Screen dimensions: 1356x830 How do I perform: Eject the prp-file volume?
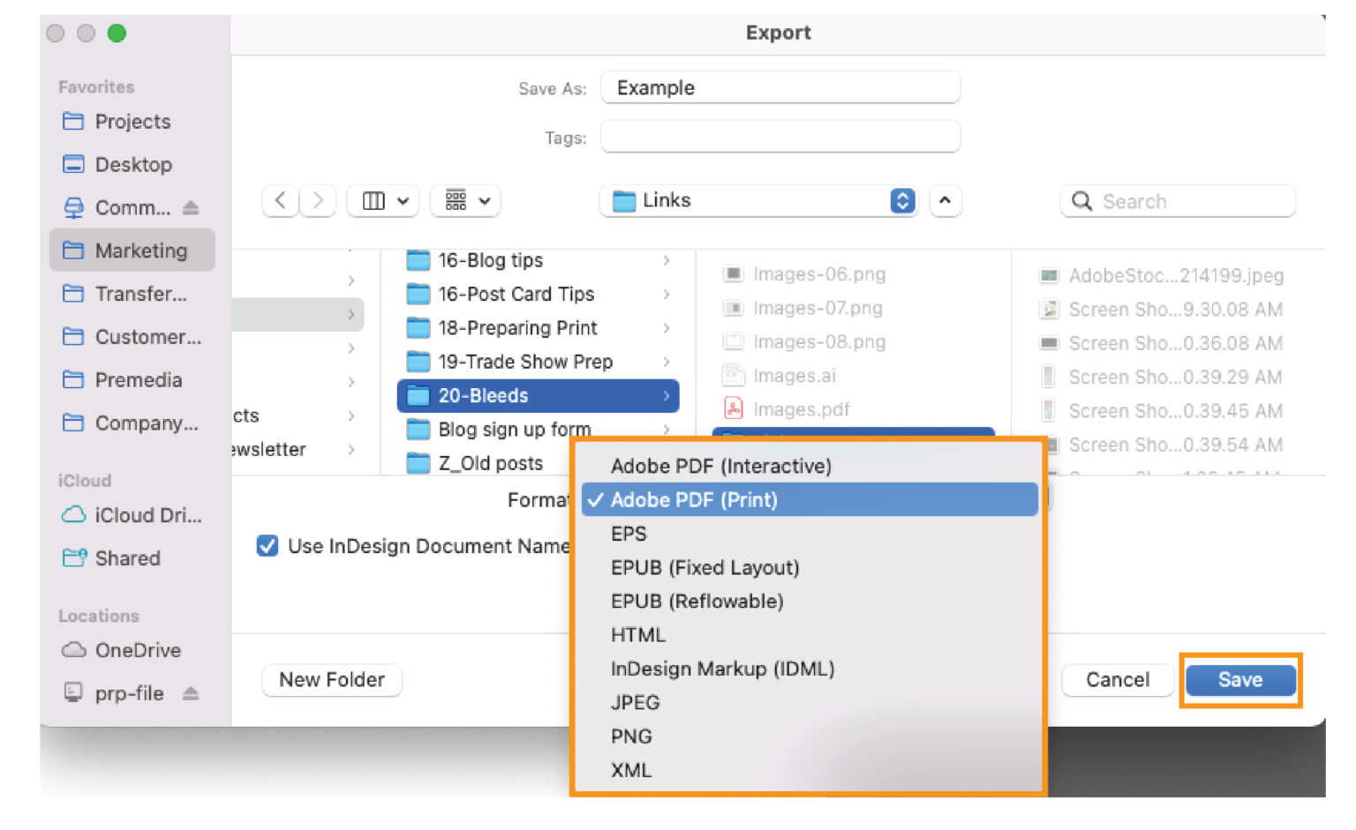(191, 694)
